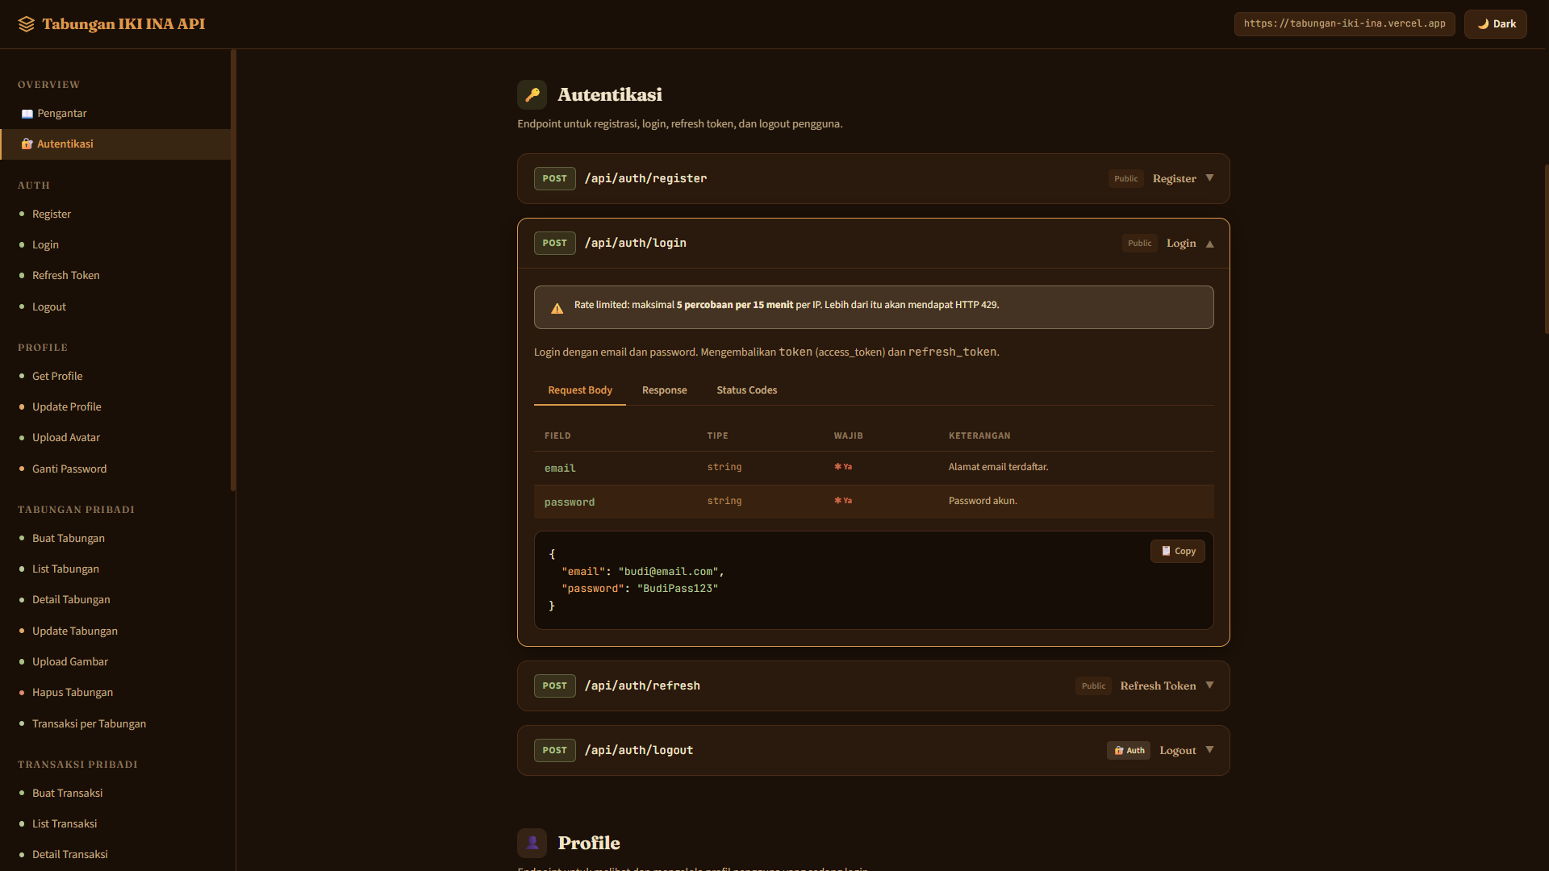Open Get Profile sidebar link
Image resolution: width=1549 pixels, height=871 pixels.
pos(57,377)
